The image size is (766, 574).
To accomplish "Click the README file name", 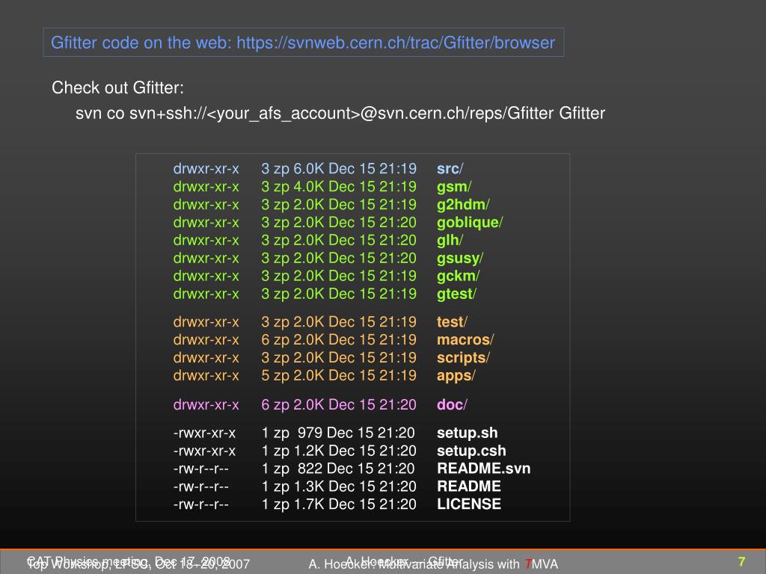I will (x=468, y=487).
